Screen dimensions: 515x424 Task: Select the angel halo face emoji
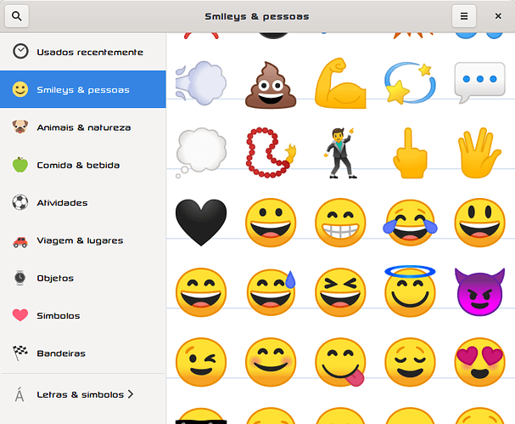pyautogui.click(x=410, y=291)
